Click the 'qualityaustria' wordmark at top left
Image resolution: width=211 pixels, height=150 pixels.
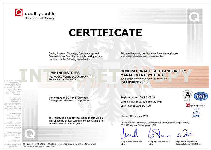point(40,14)
